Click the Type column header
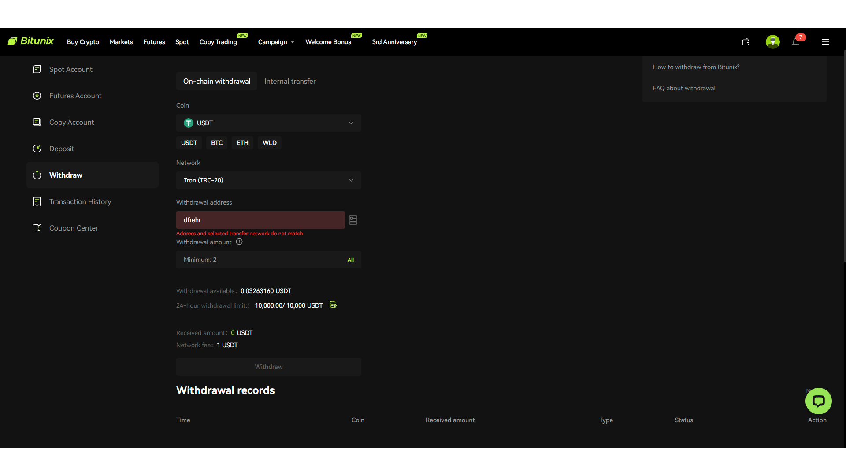The image size is (846, 476). 606,420
